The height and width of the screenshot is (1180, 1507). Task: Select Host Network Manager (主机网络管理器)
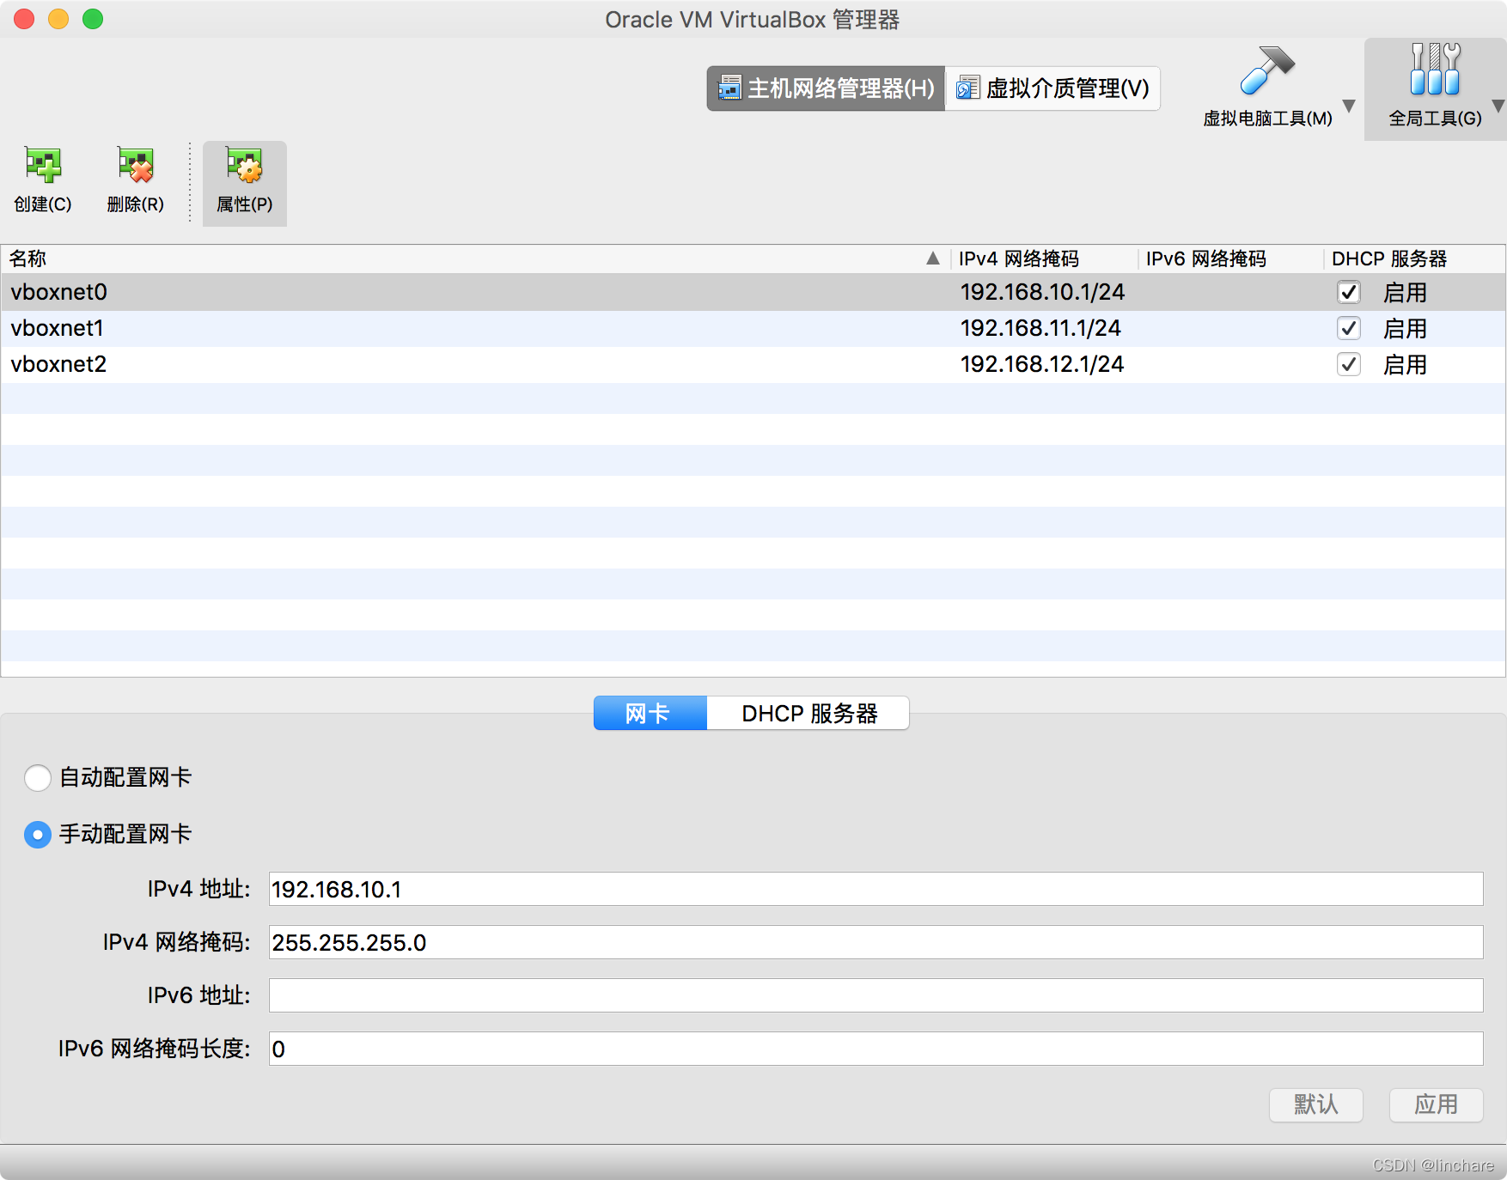click(x=826, y=88)
